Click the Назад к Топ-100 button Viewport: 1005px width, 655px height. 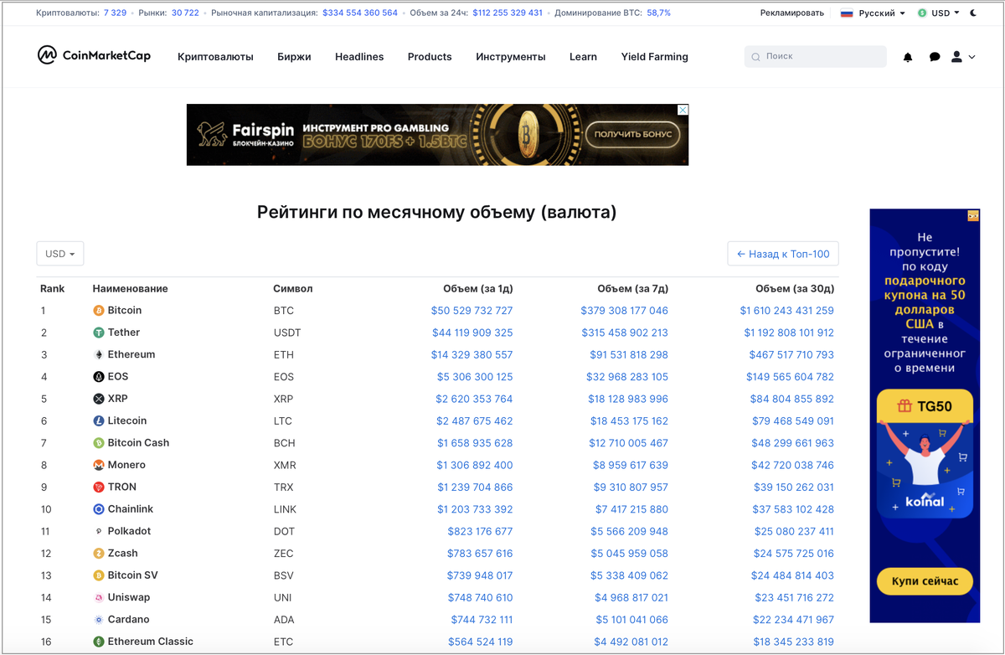pyautogui.click(x=783, y=254)
